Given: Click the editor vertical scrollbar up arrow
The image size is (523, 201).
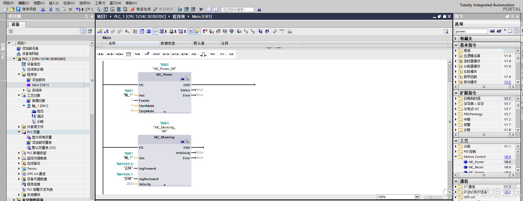Looking at the screenshot, I should point(450,62).
